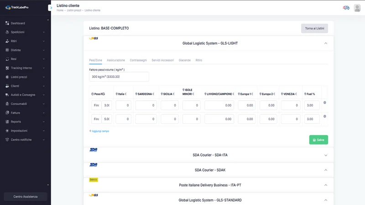Expand the Listini prezzi chevron
The height and width of the screenshot is (205, 365).
[43, 77]
